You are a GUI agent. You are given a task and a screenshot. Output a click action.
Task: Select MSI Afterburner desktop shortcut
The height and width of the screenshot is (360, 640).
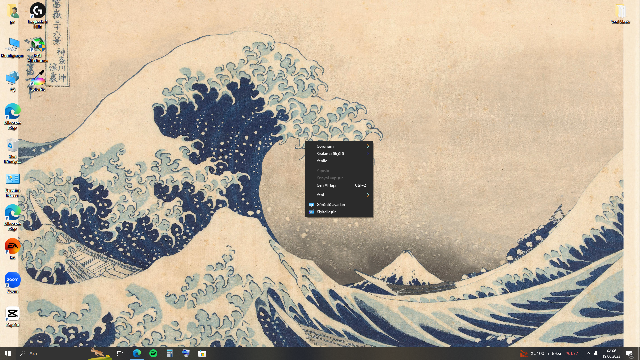tap(38, 49)
